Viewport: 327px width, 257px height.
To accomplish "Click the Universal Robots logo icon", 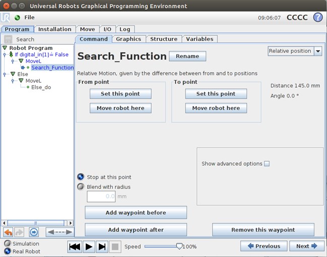I will pyautogui.click(x=5, y=18).
